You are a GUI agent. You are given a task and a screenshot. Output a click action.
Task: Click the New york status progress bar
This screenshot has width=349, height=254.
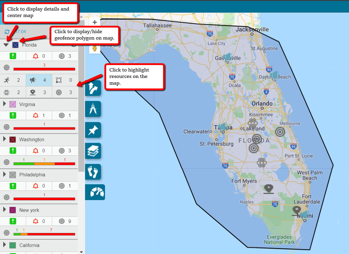coord(44,234)
